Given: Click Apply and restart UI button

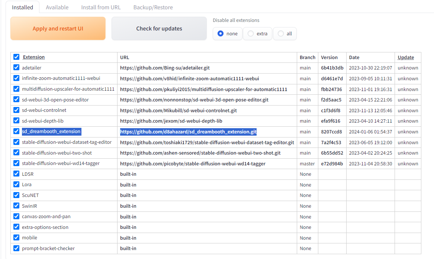Looking at the screenshot, I should point(58,29).
